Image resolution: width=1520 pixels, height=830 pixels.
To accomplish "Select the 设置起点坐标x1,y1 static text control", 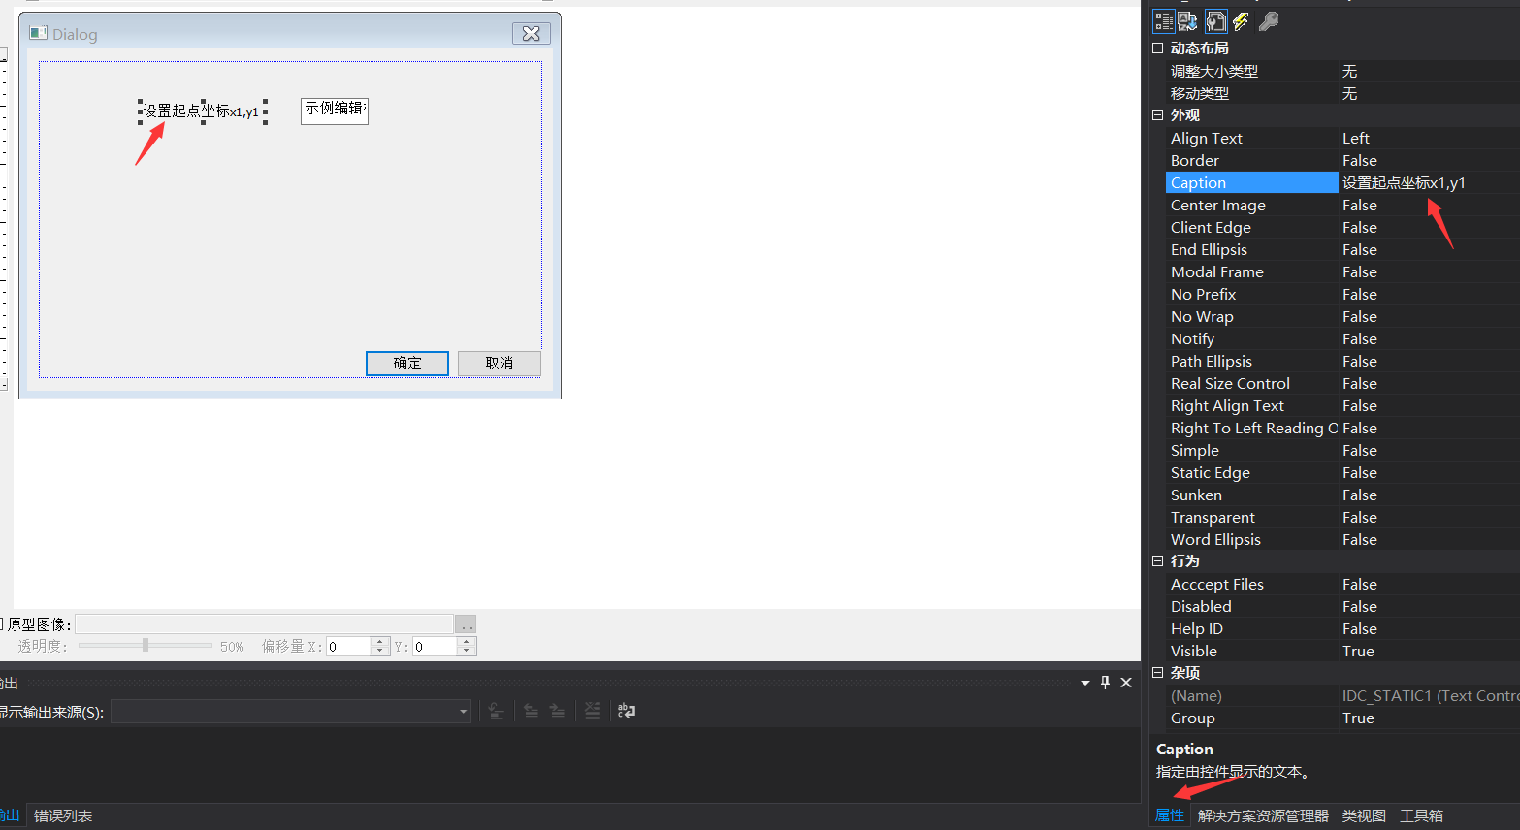I will point(203,112).
